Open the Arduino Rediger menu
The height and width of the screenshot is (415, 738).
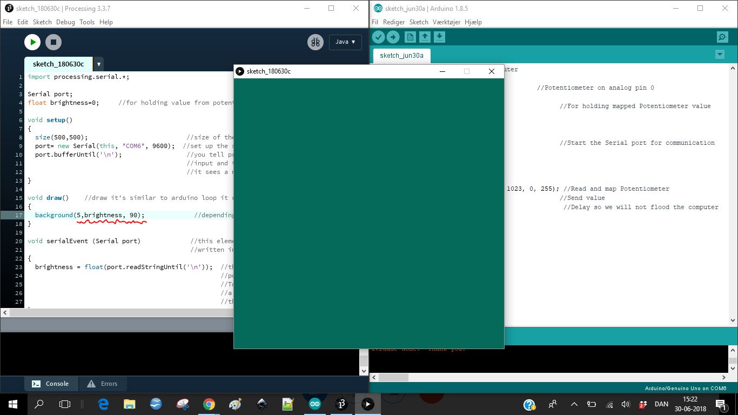click(x=394, y=22)
